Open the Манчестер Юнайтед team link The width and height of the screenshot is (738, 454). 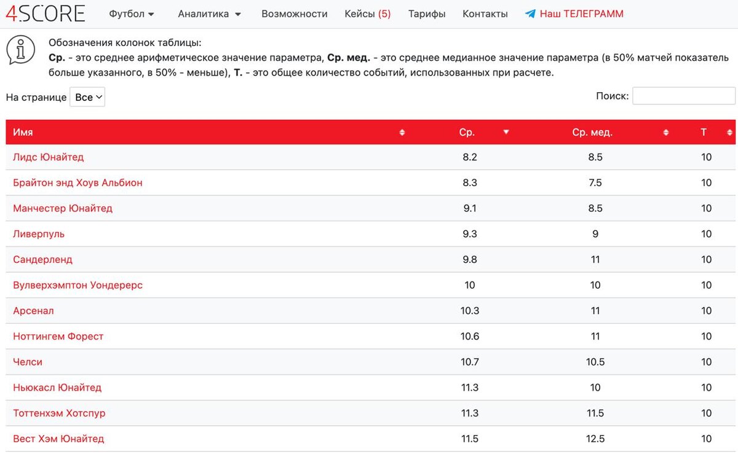pos(63,208)
